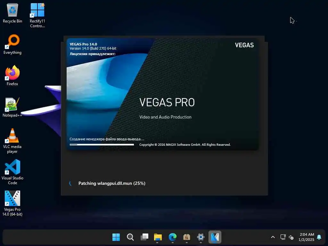
Task: Launch Firefox from the desktop
Action: tap(12, 76)
